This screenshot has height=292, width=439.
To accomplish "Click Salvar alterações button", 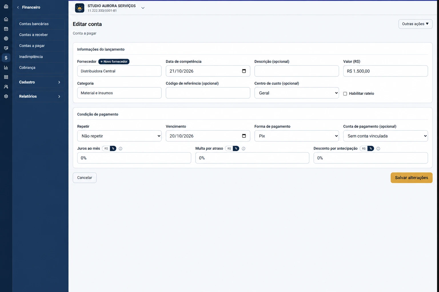I will (411, 178).
